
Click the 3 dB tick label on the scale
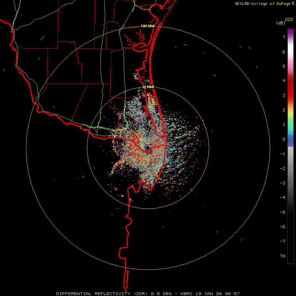point(284,95)
